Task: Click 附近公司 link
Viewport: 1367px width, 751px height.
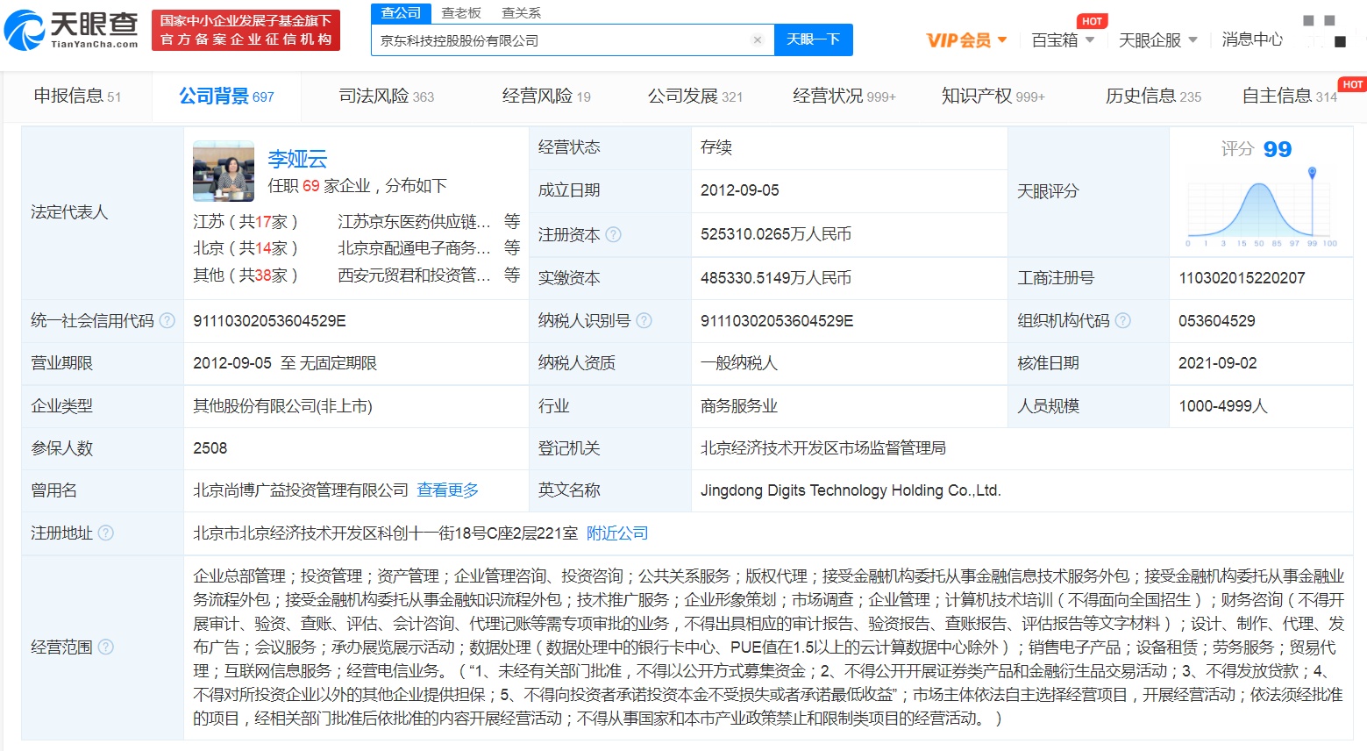Action: pyautogui.click(x=617, y=533)
